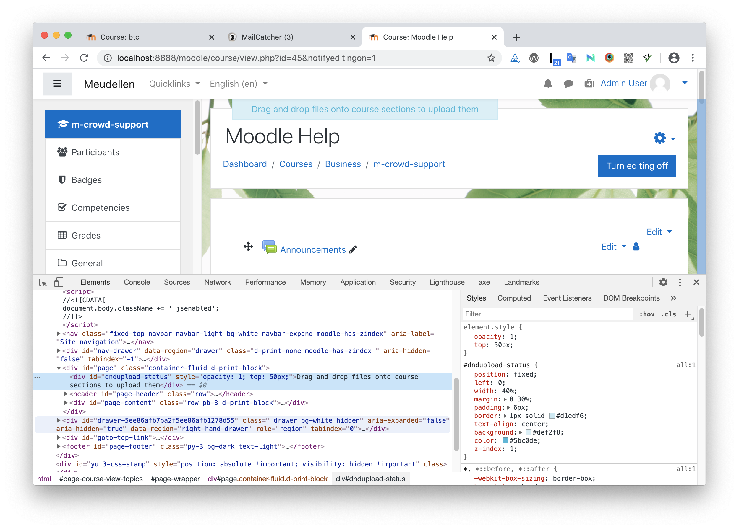The width and height of the screenshot is (739, 529).
Task: Open the Business breadcrumb link
Action: pyautogui.click(x=343, y=164)
